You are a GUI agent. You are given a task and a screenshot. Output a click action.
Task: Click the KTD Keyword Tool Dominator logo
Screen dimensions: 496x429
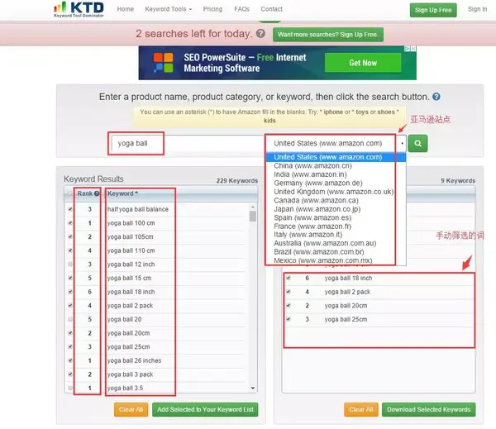point(79,9)
